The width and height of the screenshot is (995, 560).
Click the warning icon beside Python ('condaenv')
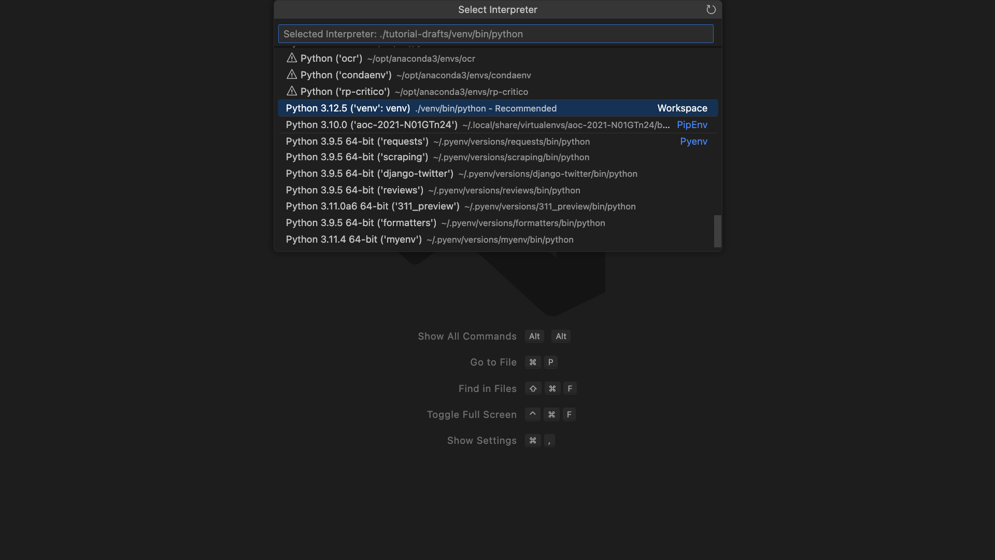coord(292,75)
